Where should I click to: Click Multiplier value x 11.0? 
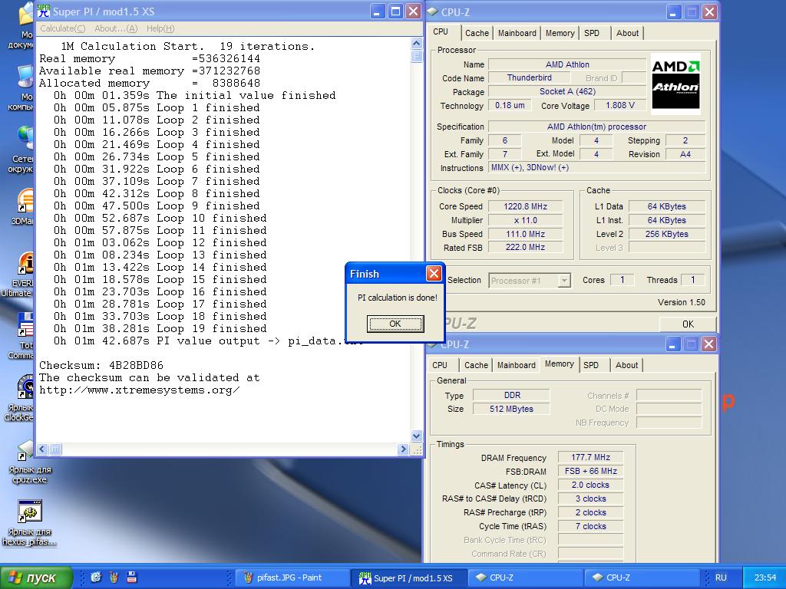point(525,220)
